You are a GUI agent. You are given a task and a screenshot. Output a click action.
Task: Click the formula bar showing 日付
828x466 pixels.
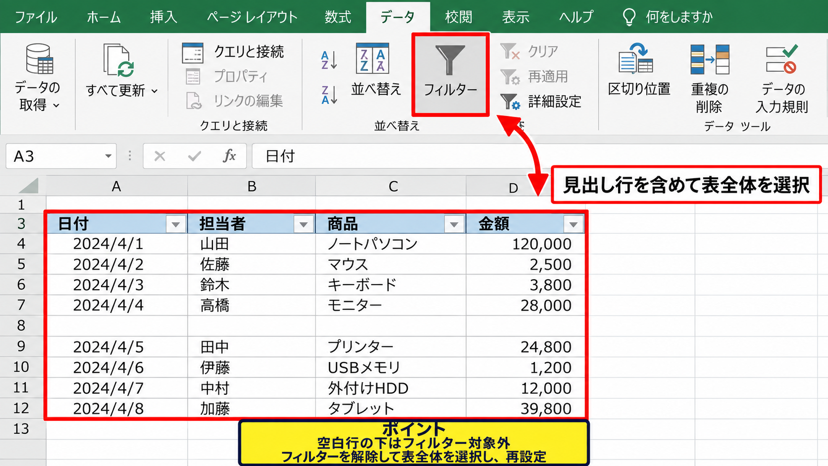click(540, 156)
